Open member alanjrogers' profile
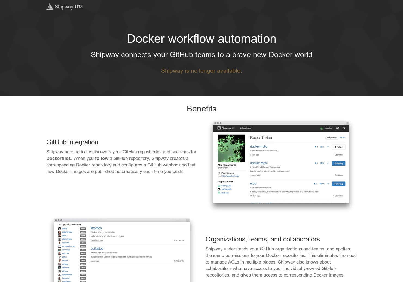 click(x=67, y=239)
